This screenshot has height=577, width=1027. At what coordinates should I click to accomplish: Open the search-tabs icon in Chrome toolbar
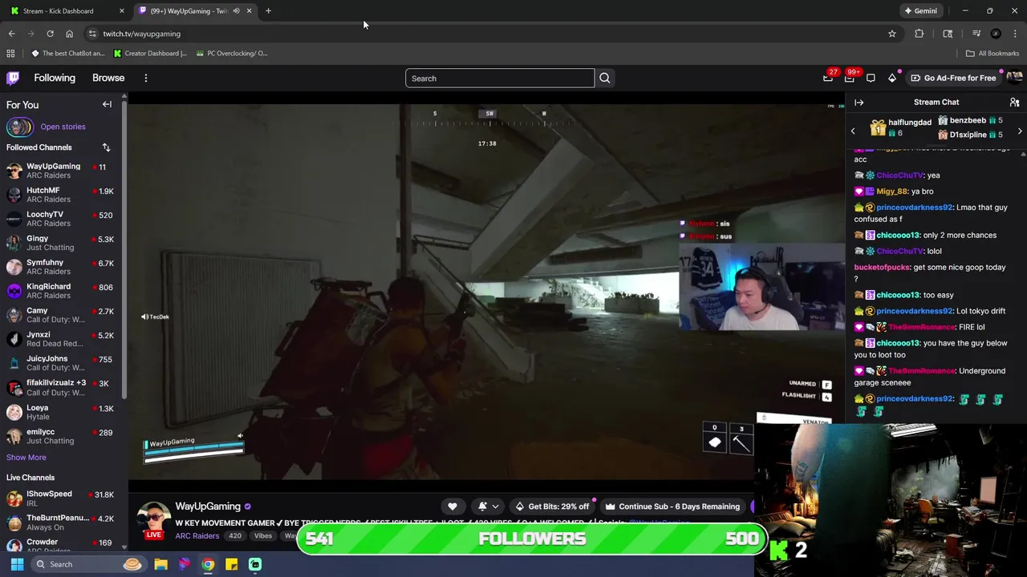pos(948,34)
